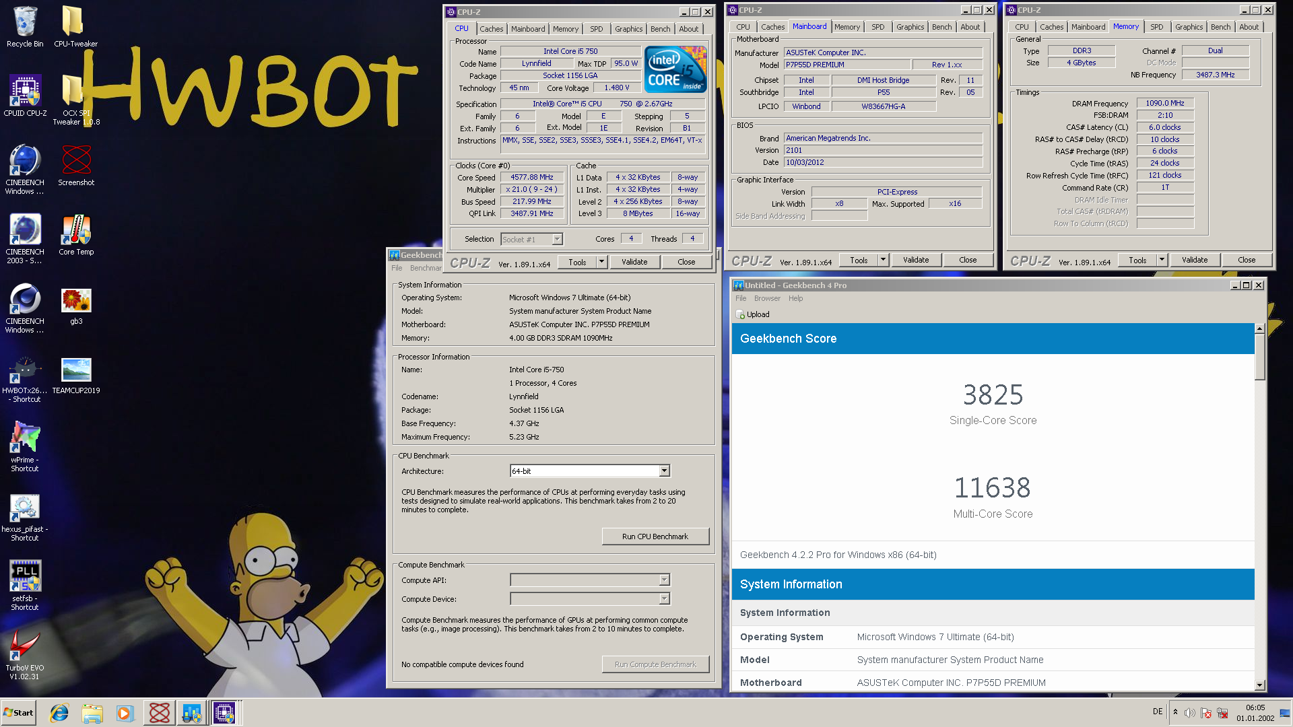
Task: Click Validate in first CPU-Z window
Action: click(x=634, y=262)
